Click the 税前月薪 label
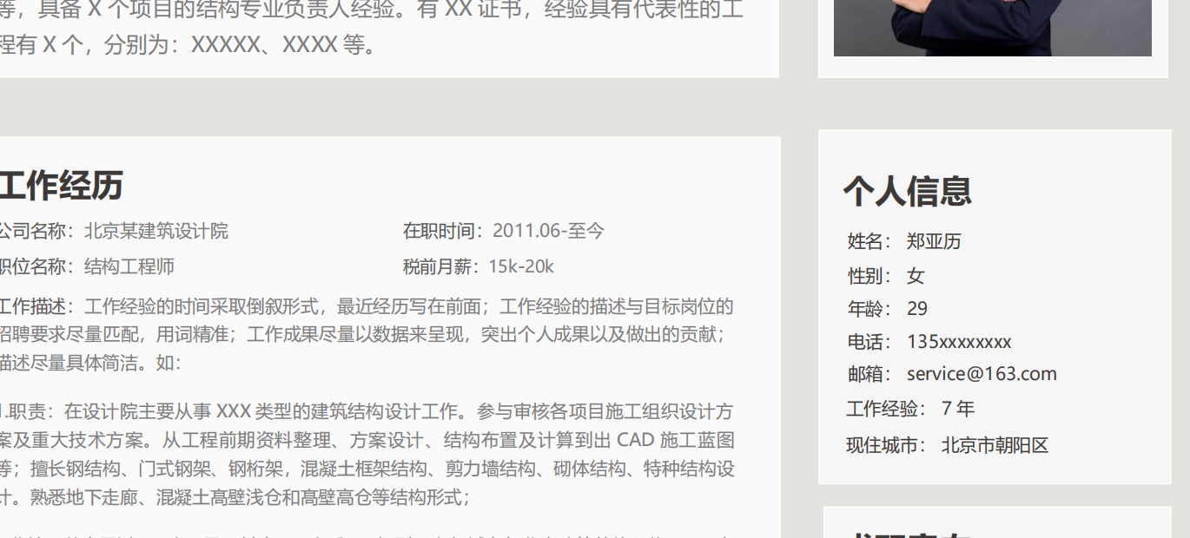This screenshot has height=538, width=1190. click(x=442, y=266)
